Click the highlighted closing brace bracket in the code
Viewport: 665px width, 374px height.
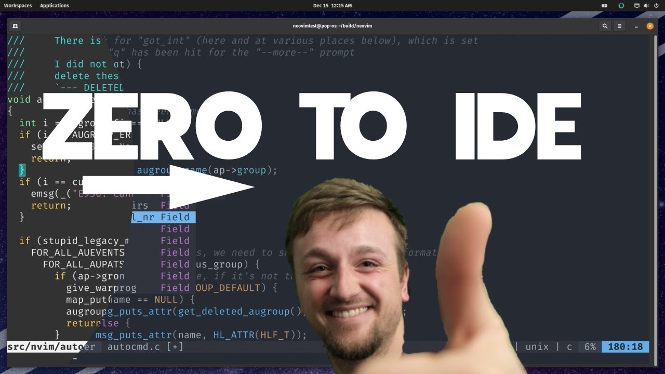pos(22,170)
